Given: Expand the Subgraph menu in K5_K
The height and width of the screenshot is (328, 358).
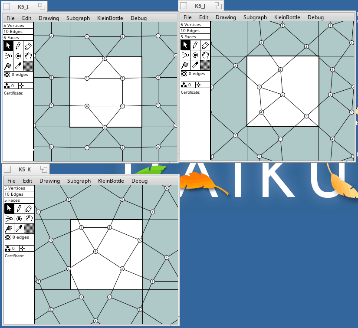Looking at the screenshot, I should tap(79, 181).
